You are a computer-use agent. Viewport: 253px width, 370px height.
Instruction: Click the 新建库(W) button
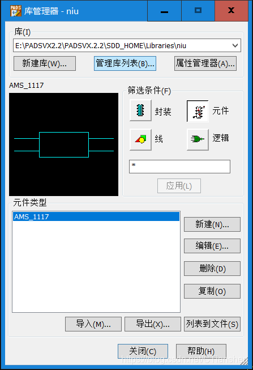pyautogui.click(x=45, y=63)
